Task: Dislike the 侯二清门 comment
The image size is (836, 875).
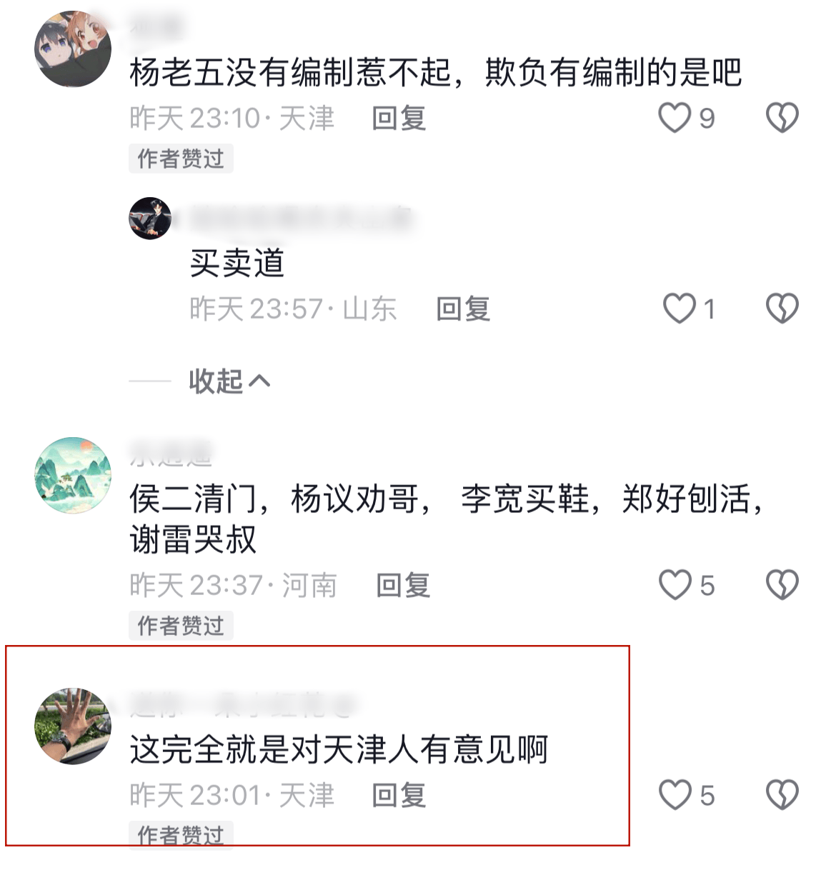Action: coord(782,585)
